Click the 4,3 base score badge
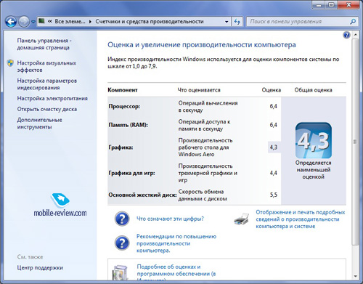Image resolution: width=363 pixels, height=284 pixels. (314, 140)
